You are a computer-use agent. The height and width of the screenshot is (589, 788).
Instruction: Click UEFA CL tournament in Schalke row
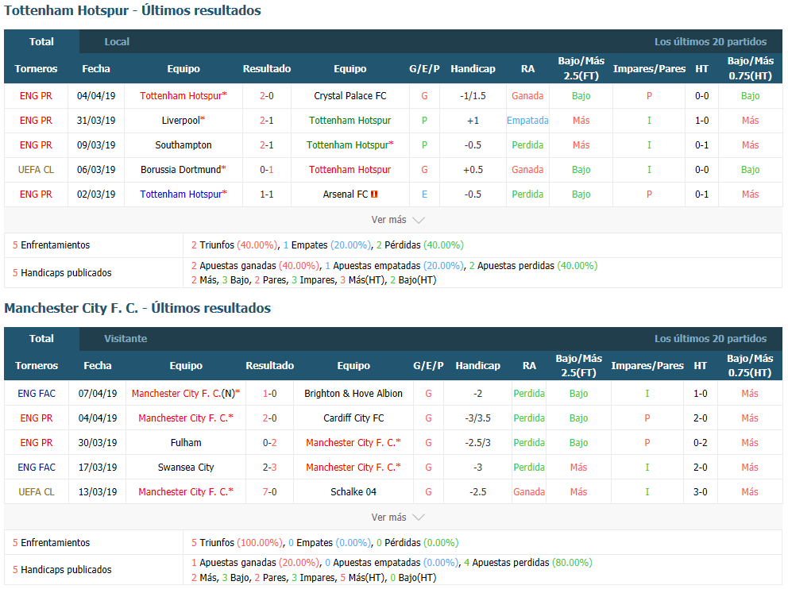click(37, 492)
